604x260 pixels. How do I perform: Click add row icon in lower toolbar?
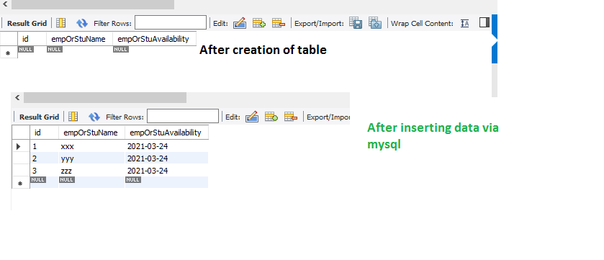pyautogui.click(x=271, y=117)
